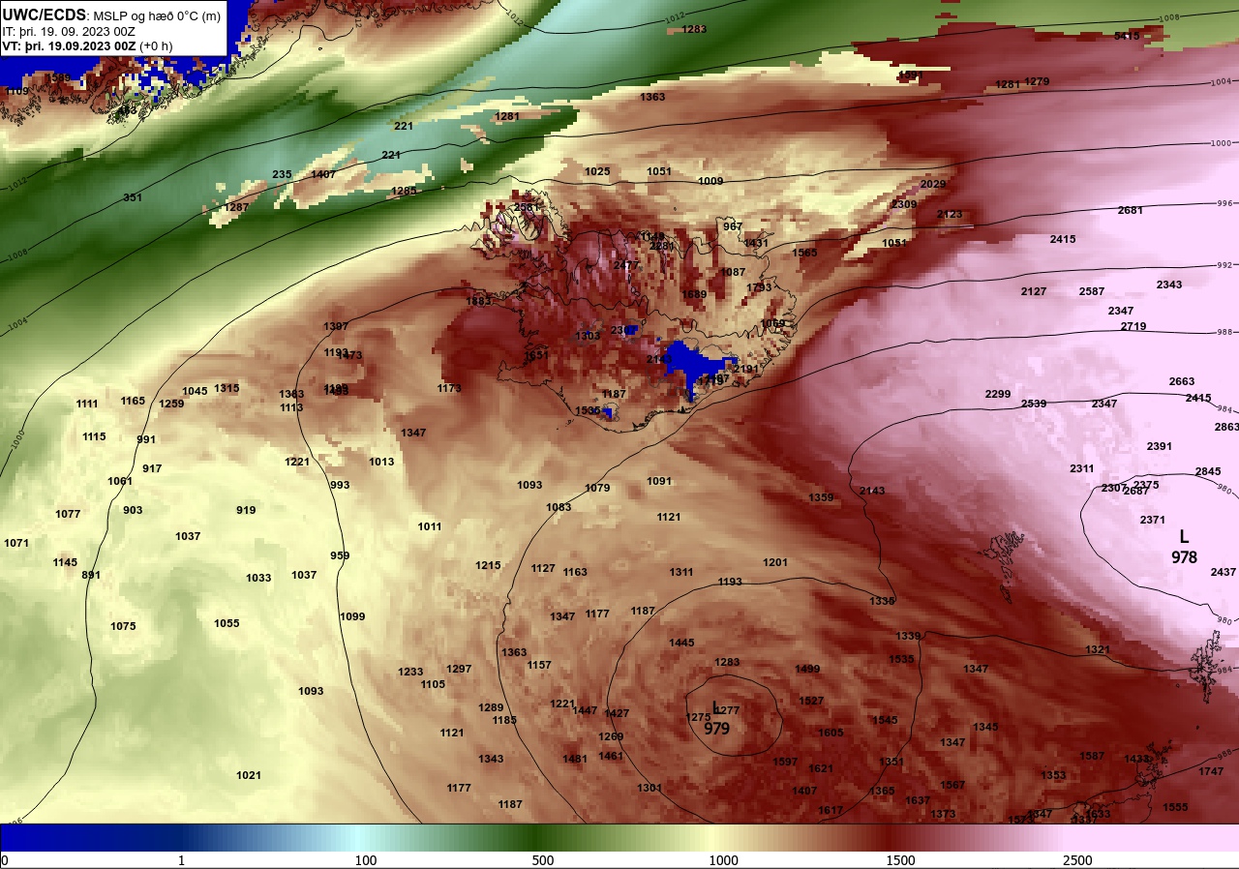Click the map value '2123'

950,214
